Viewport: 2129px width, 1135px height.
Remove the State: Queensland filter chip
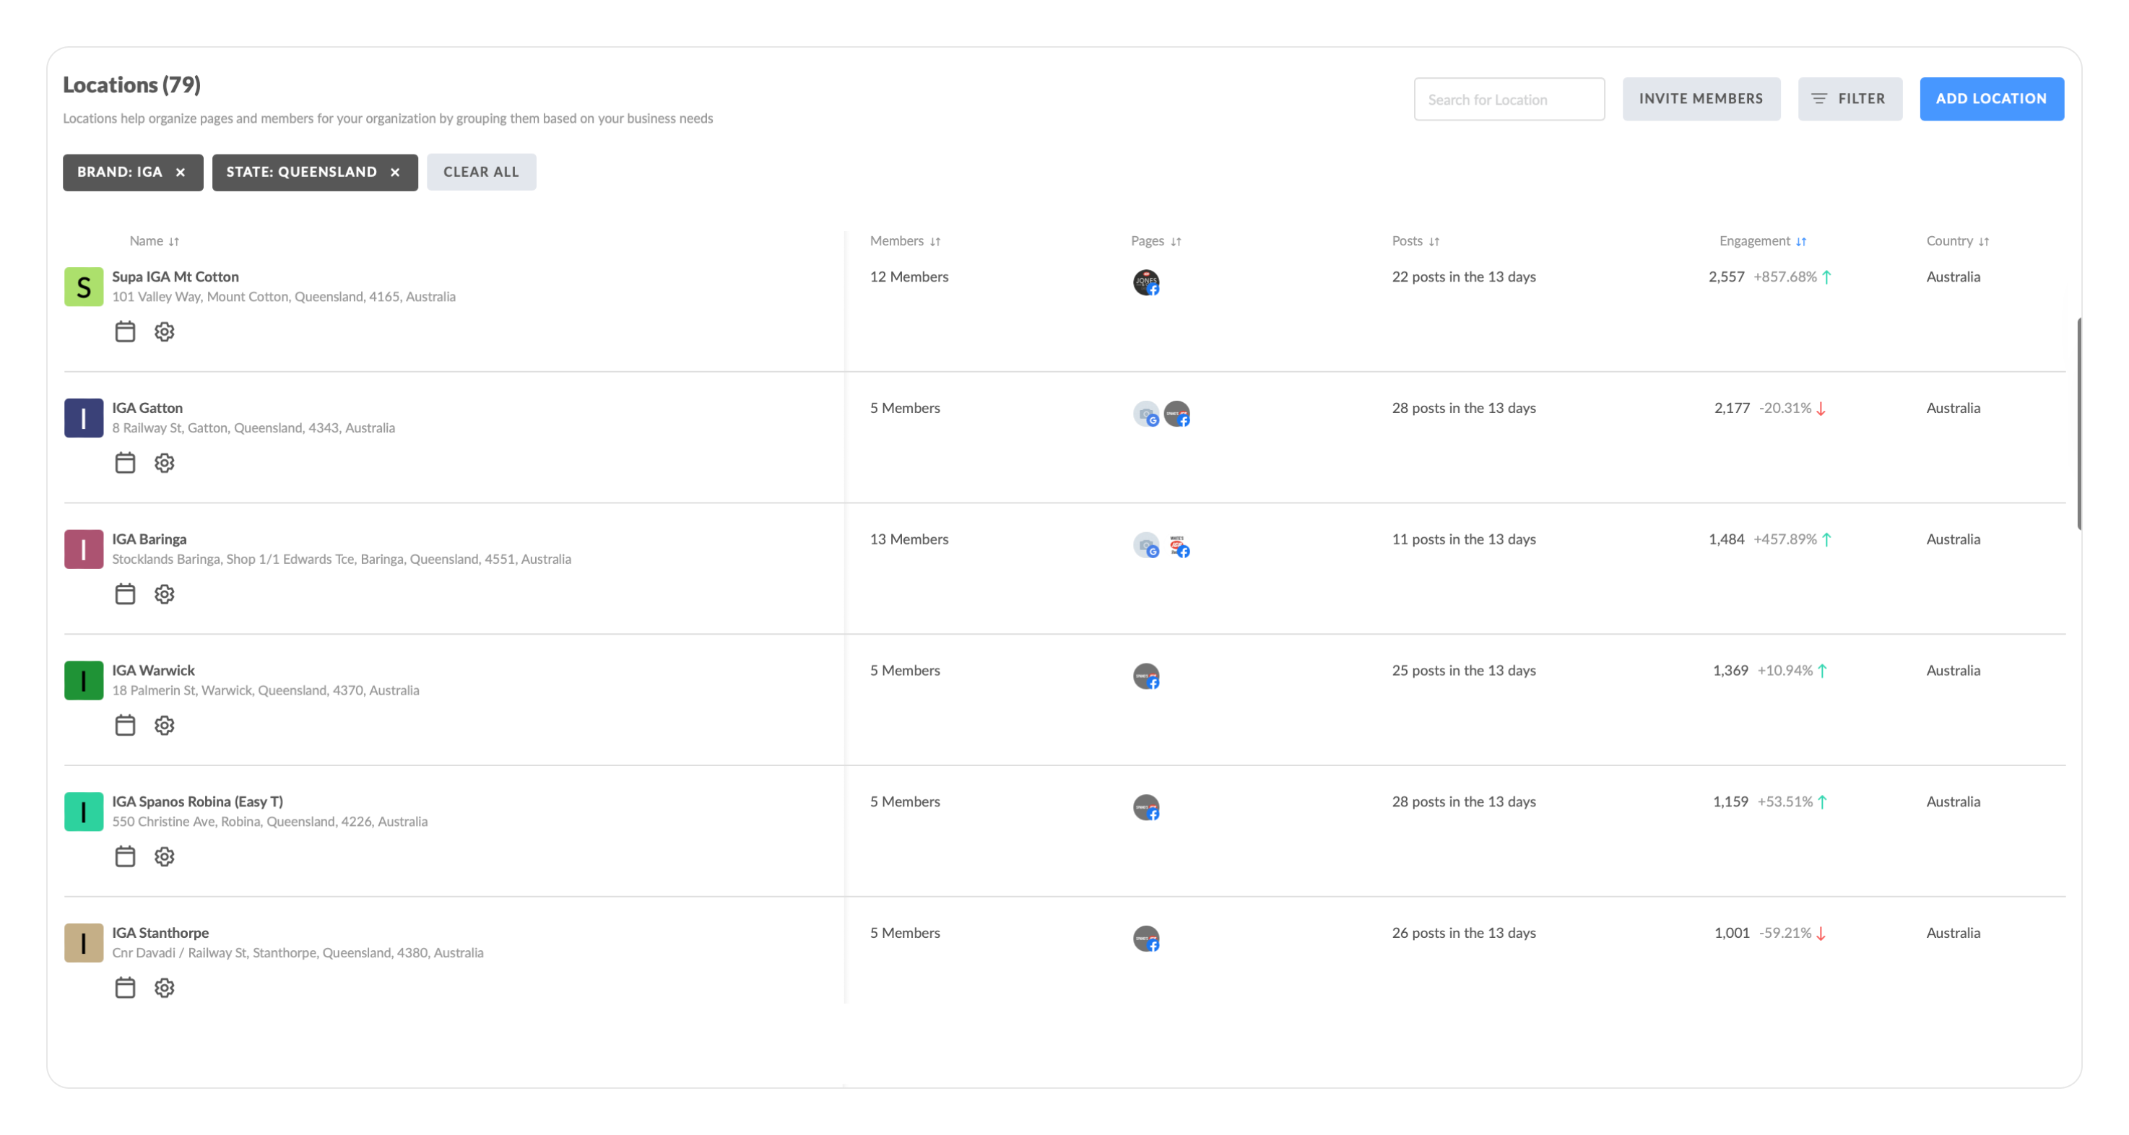[395, 172]
